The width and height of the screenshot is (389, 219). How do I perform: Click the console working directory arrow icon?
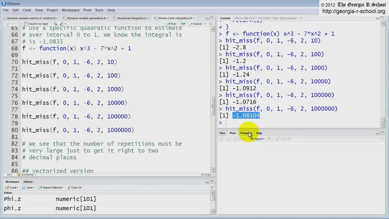point(301,18)
